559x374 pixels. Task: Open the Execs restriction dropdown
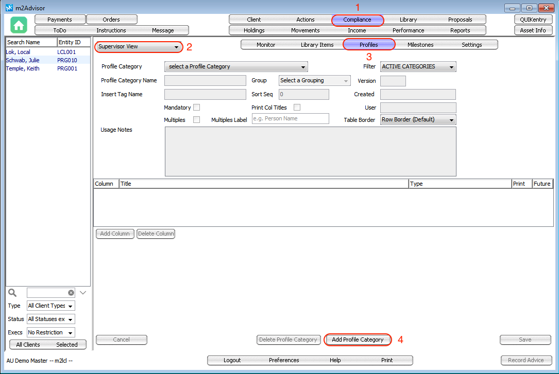click(x=50, y=333)
